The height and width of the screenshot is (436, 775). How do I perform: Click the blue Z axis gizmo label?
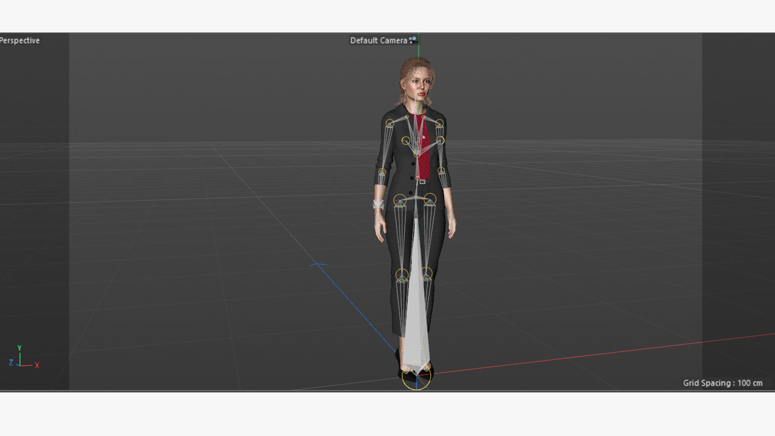(11, 363)
